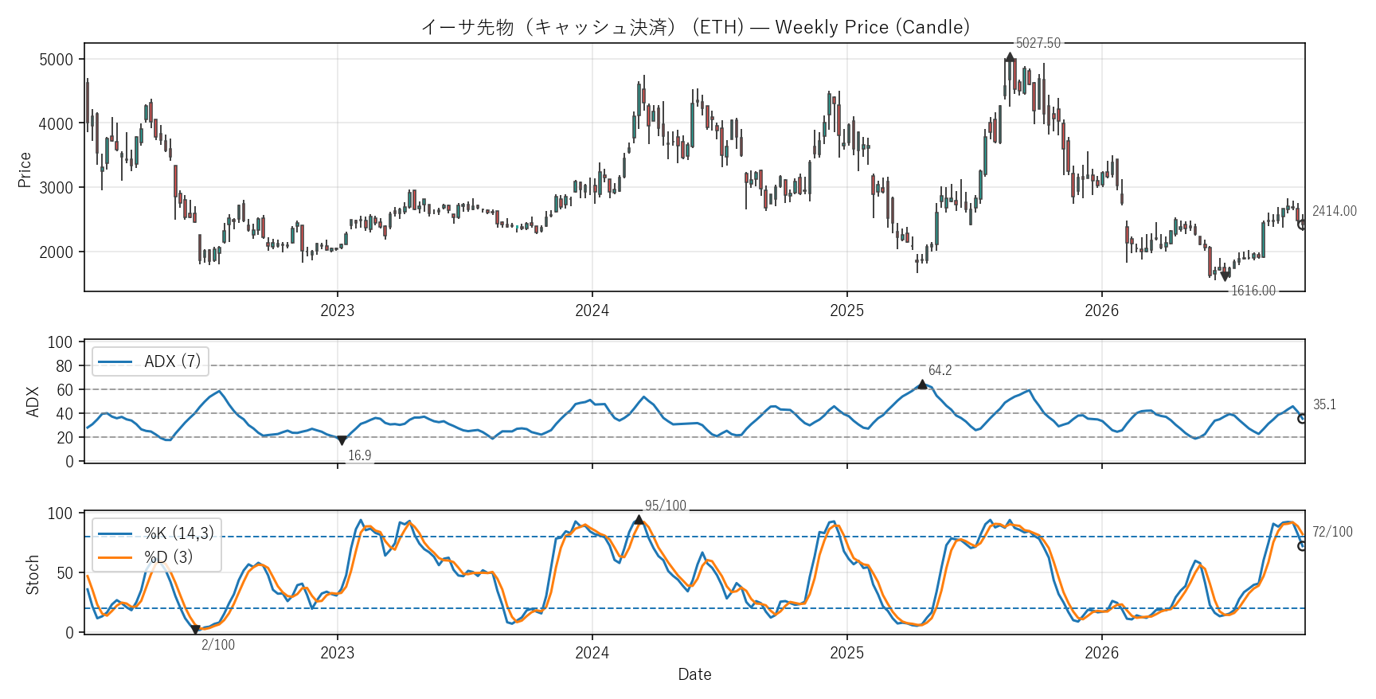Select the 72/100 latest stochastic value
The height and width of the screenshot is (699, 1376).
coord(1332,532)
